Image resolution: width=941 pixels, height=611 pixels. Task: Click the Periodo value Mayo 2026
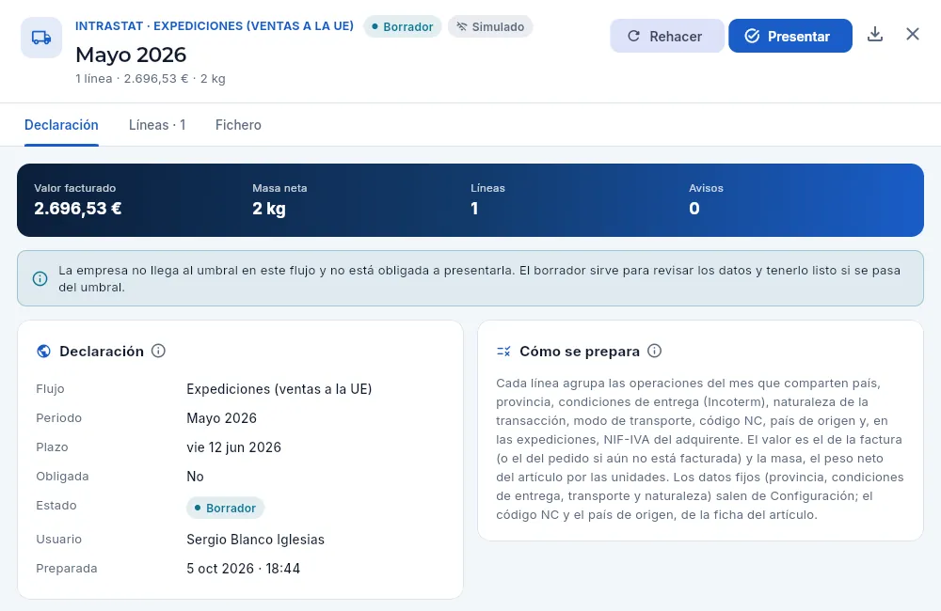[221, 418]
